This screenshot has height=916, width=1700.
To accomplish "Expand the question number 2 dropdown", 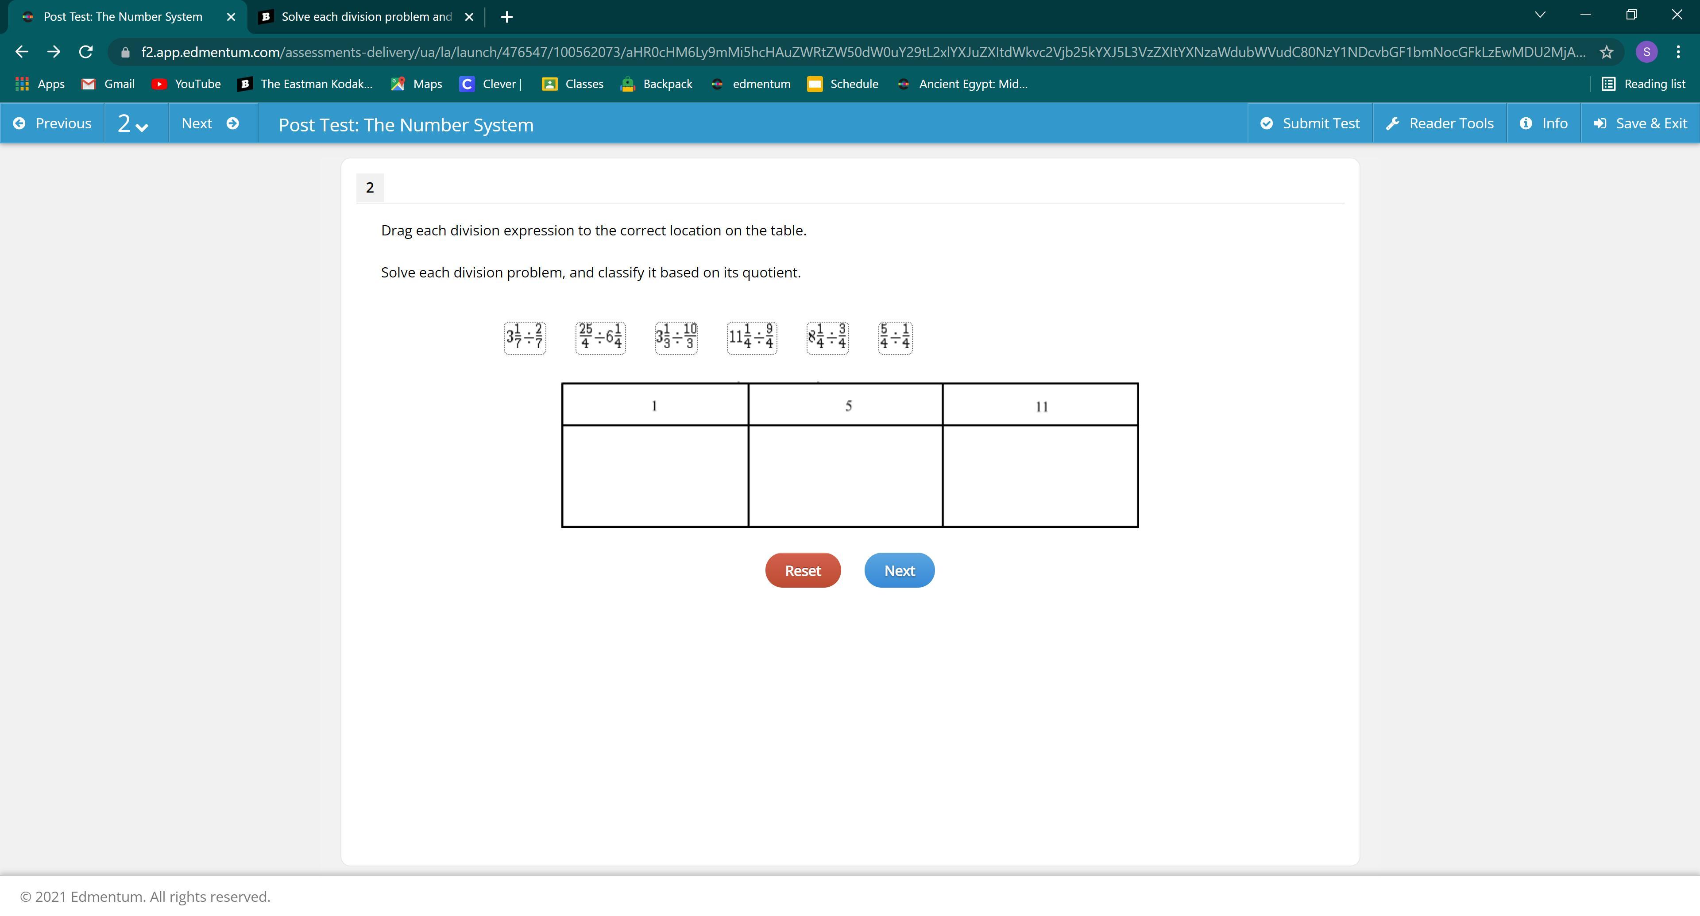I will (133, 124).
